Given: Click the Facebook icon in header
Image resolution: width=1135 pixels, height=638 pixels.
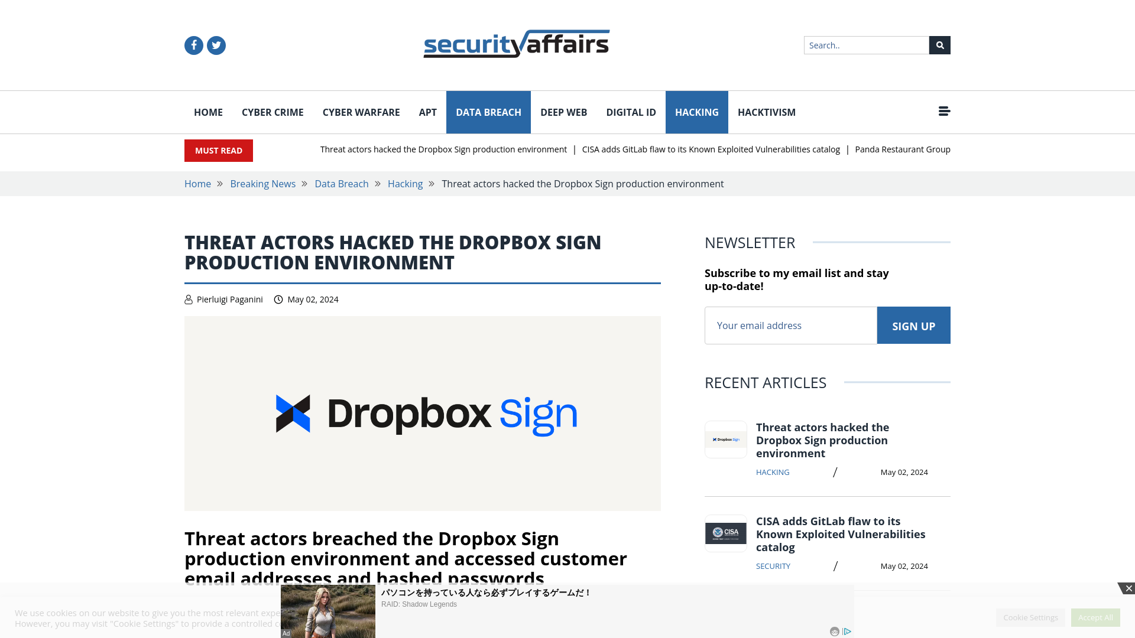Looking at the screenshot, I should 193,45.
